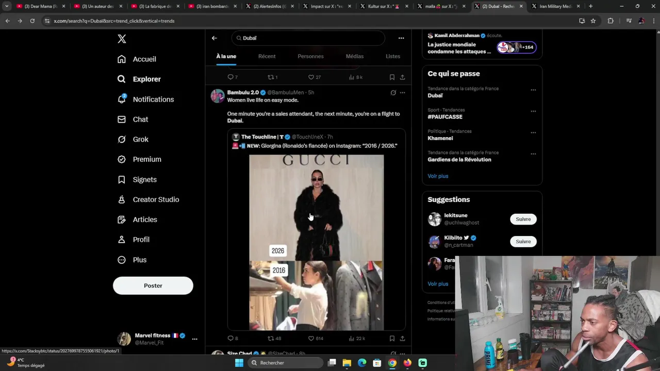The height and width of the screenshot is (371, 660).
Task: Open options for Dubaï trend
Action: pos(533,90)
